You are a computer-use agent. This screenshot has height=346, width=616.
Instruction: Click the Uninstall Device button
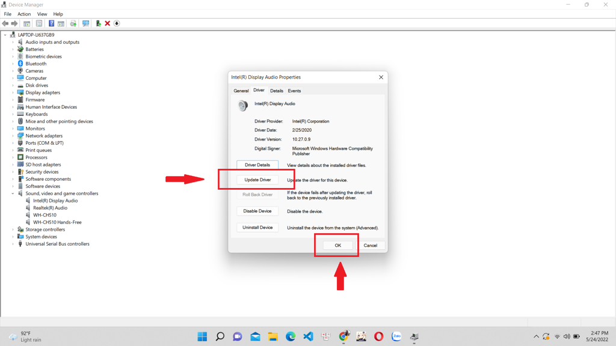[257, 228]
